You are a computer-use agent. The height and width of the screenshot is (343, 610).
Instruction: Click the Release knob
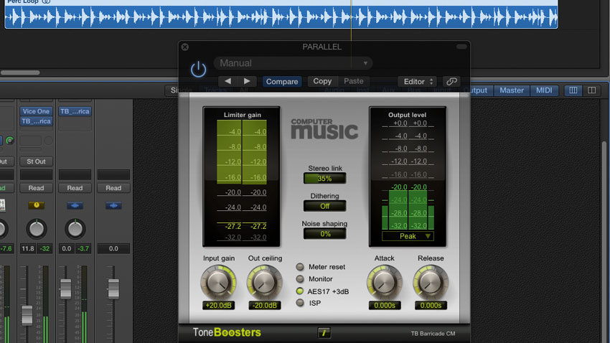(x=431, y=282)
